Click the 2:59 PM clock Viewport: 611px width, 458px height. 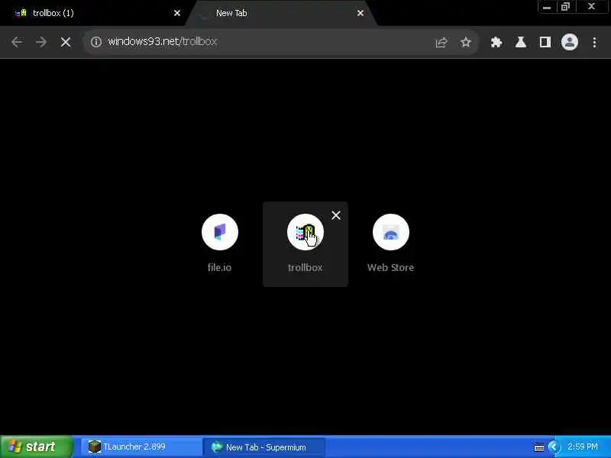click(x=583, y=447)
